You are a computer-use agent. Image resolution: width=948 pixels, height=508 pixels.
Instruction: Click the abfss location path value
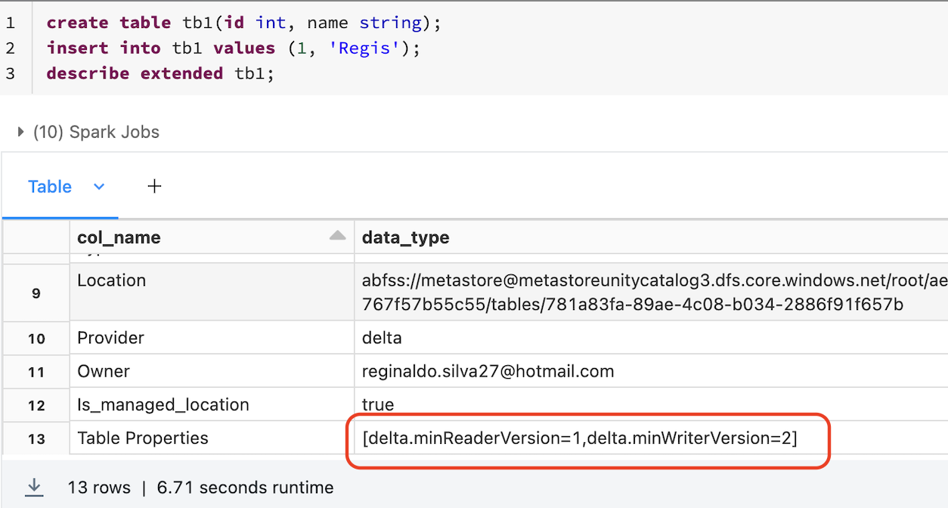tap(655, 293)
